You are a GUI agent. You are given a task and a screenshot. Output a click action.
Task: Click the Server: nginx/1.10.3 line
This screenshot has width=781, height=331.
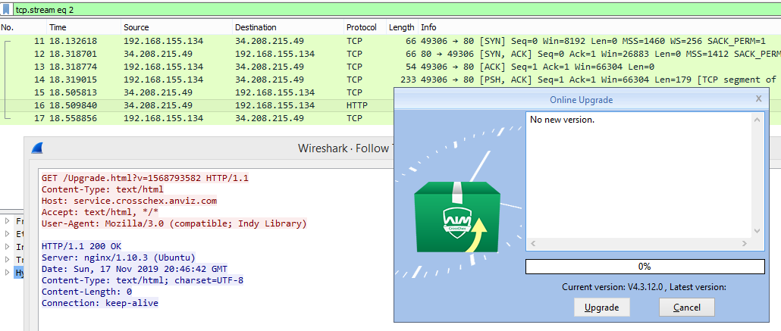[x=118, y=258]
